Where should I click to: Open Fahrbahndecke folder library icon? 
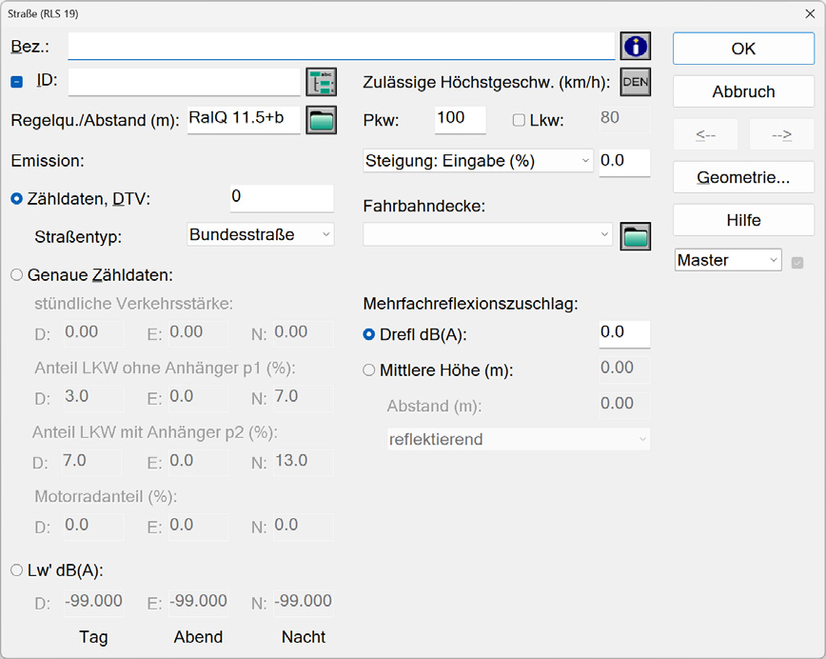(636, 236)
